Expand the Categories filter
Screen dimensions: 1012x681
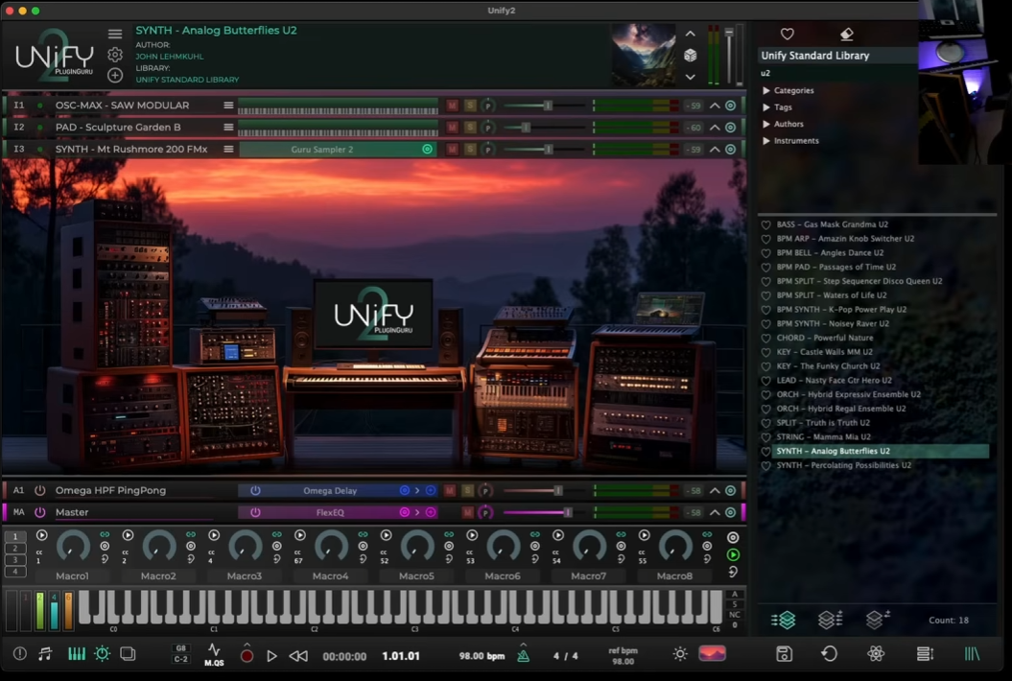click(766, 90)
